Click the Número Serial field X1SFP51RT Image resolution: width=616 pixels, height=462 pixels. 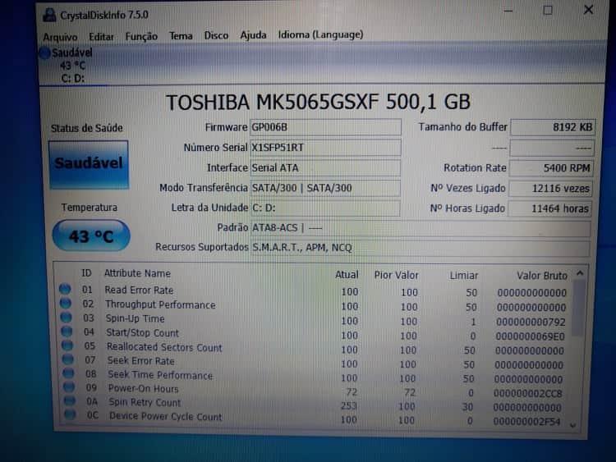(x=326, y=148)
